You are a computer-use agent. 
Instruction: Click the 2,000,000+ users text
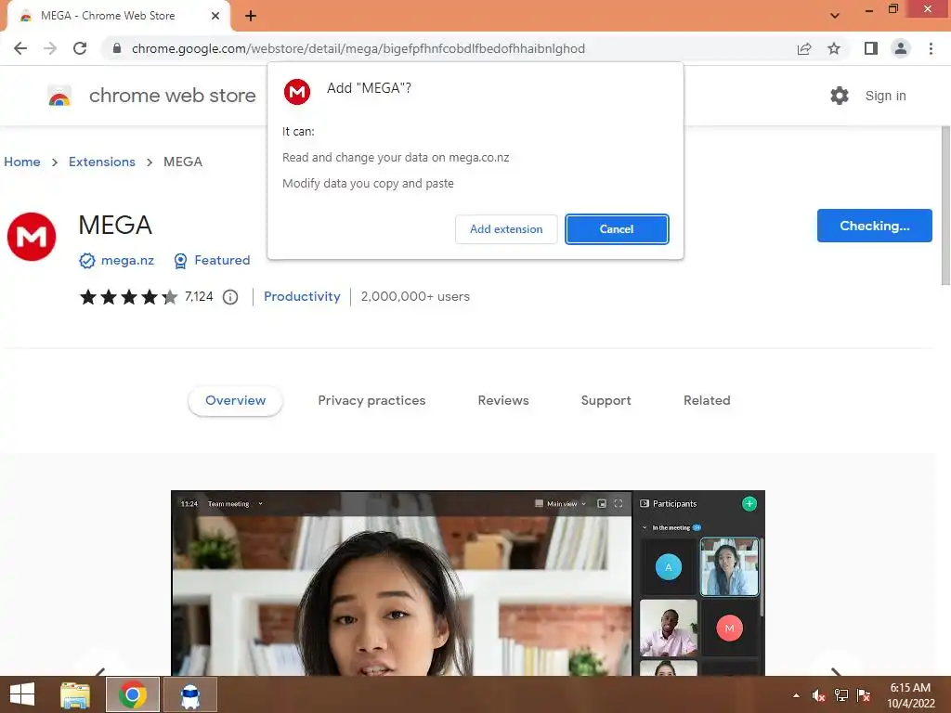(415, 296)
